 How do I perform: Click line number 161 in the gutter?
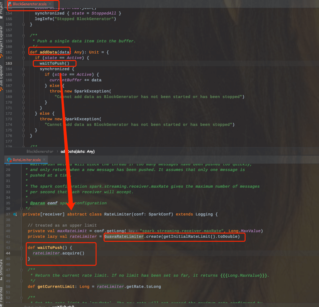[9, 52]
